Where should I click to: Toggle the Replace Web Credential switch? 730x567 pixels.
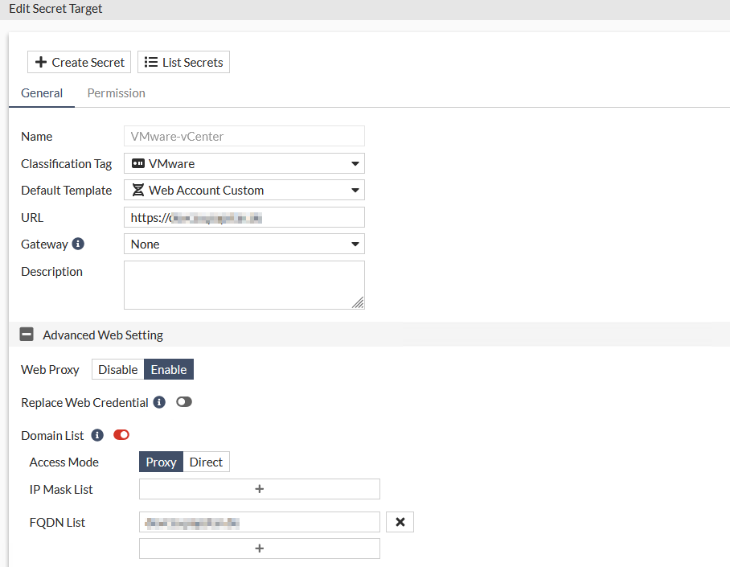(x=184, y=402)
